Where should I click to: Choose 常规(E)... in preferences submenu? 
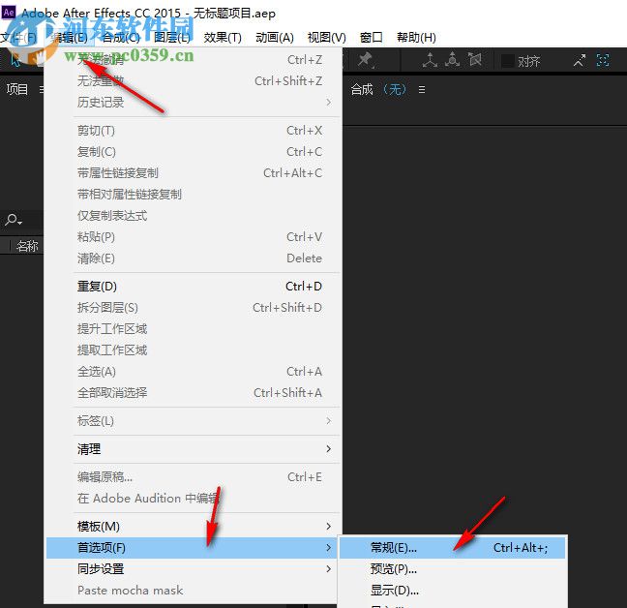452,548
